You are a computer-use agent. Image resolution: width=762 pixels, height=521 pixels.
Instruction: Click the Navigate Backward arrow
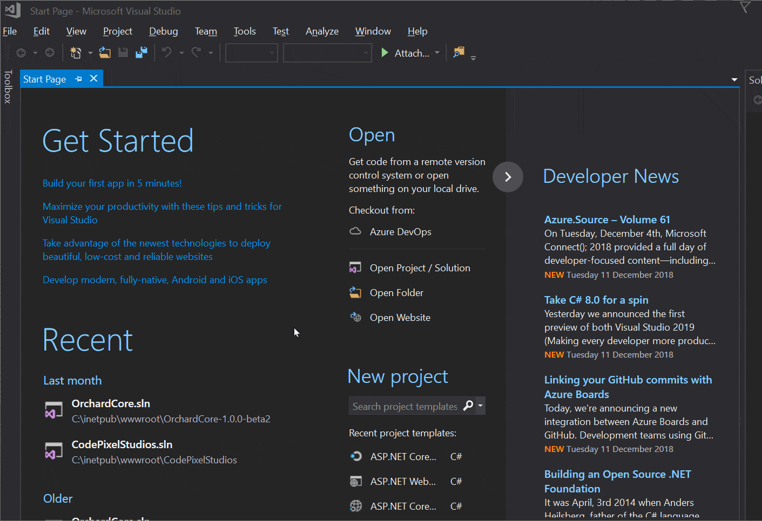(22, 52)
